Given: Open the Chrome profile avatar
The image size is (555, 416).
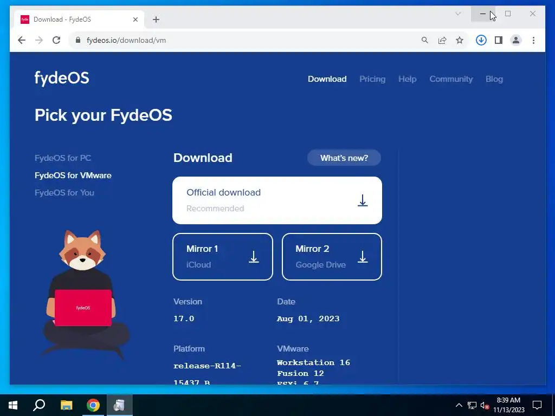Looking at the screenshot, I should (516, 40).
